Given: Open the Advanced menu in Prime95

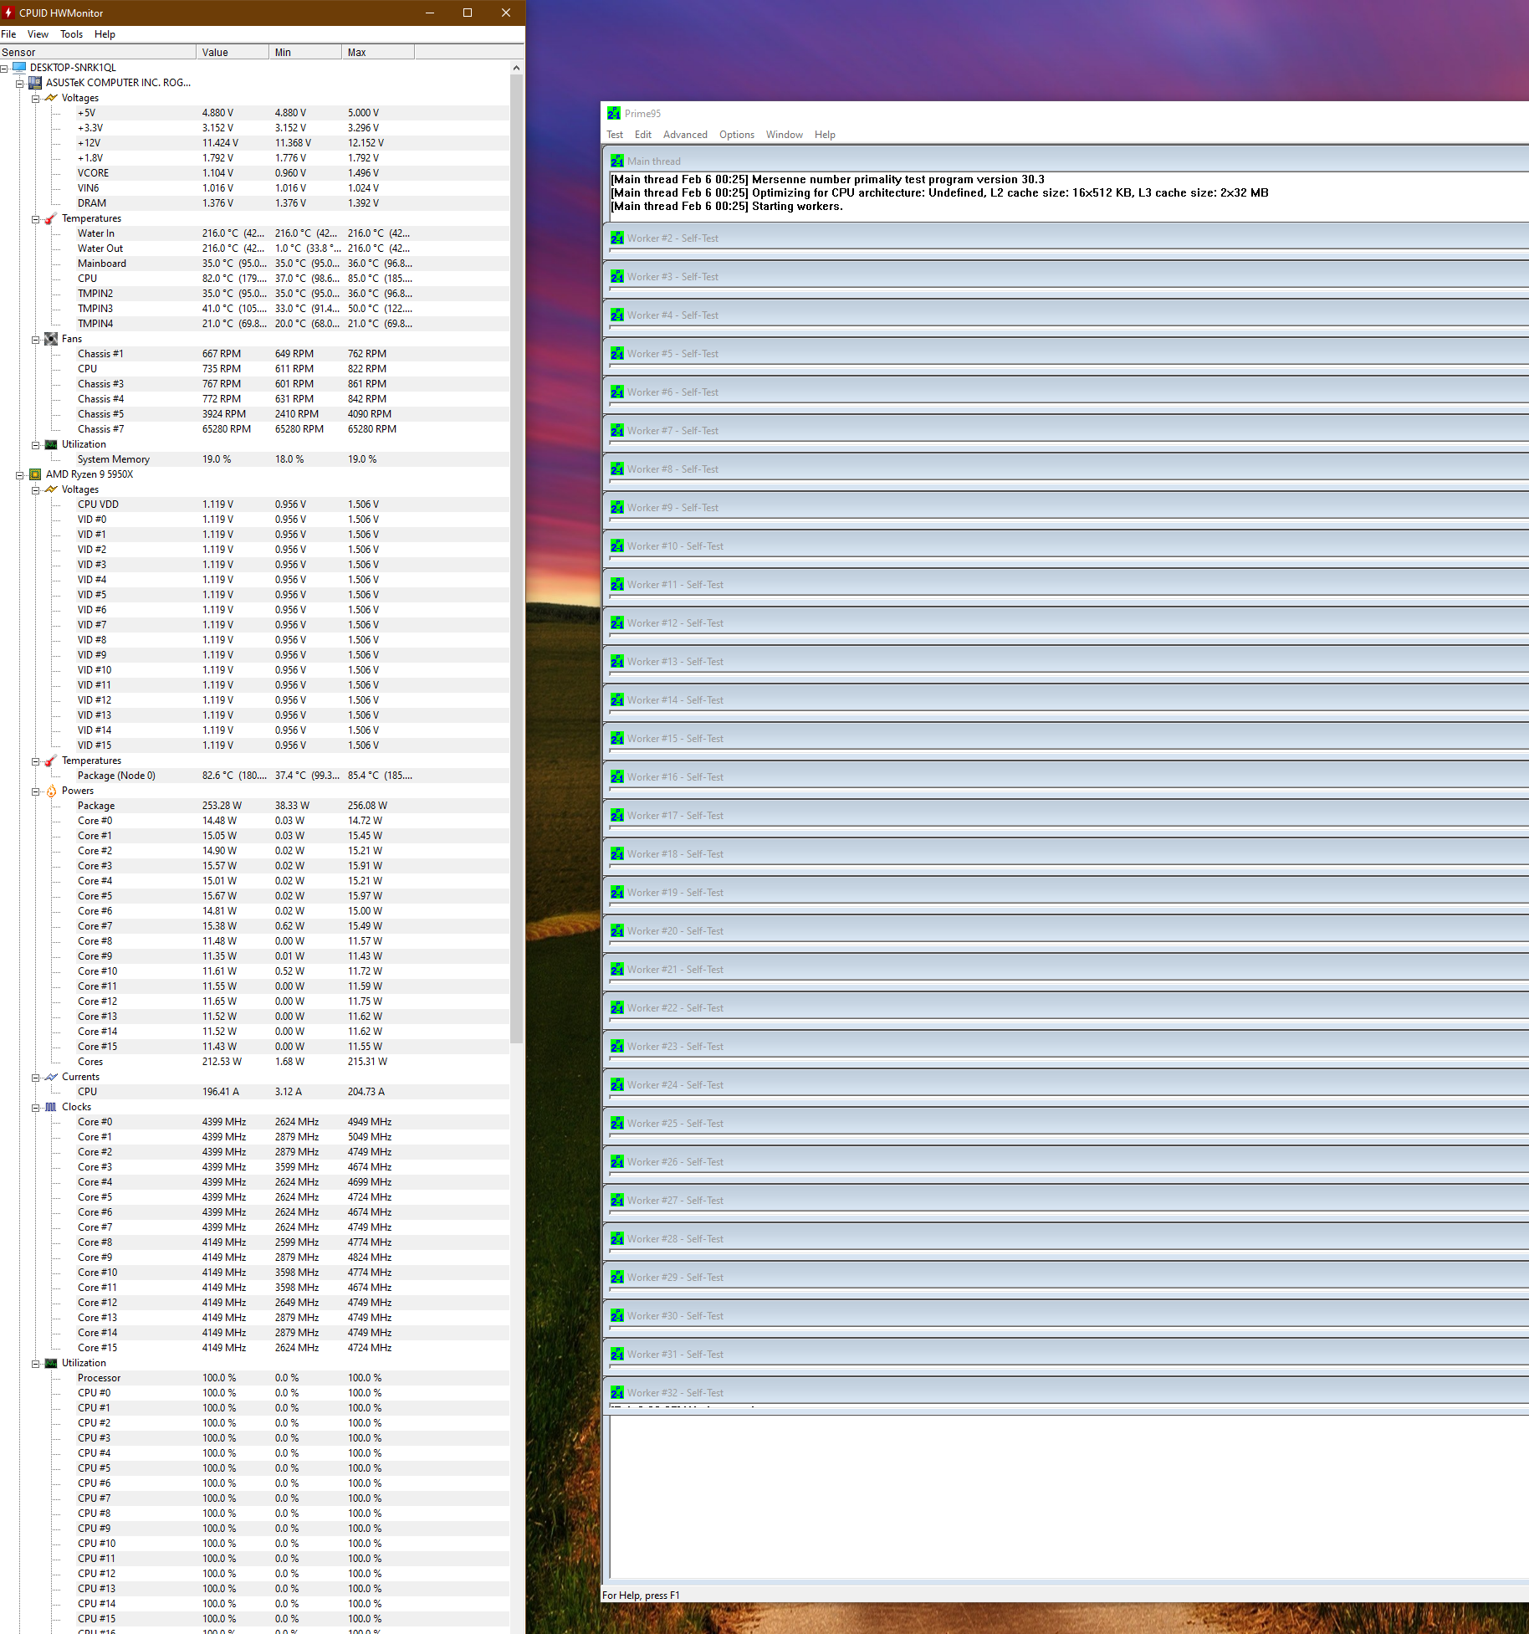Looking at the screenshot, I should pos(685,135).
